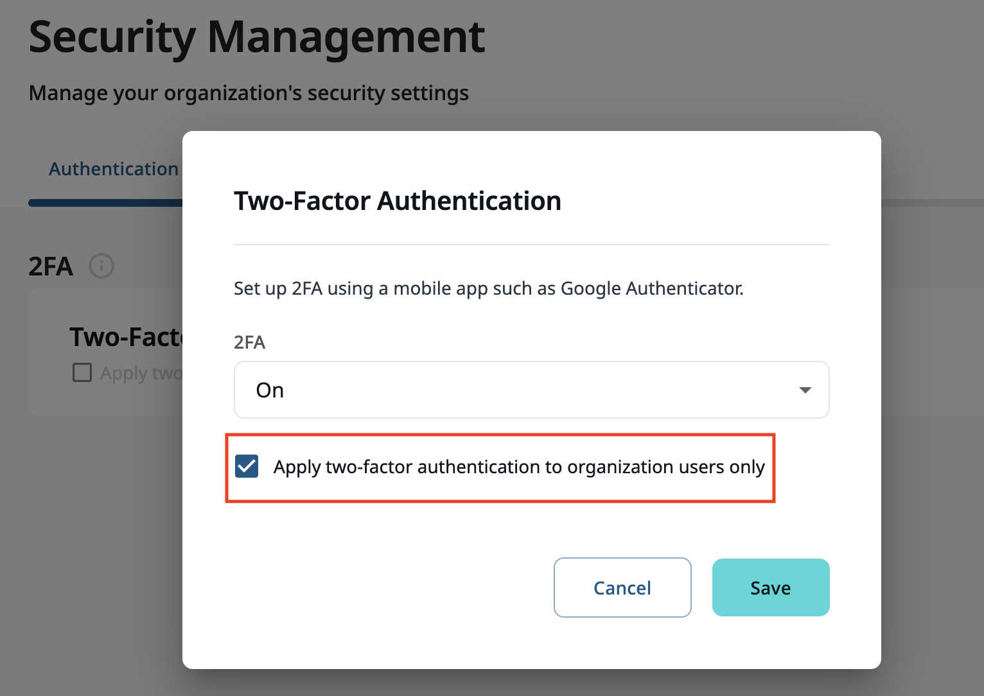Cancel the Two-Factor Authentication changes
984x696 pixels.
click(622, 587)
